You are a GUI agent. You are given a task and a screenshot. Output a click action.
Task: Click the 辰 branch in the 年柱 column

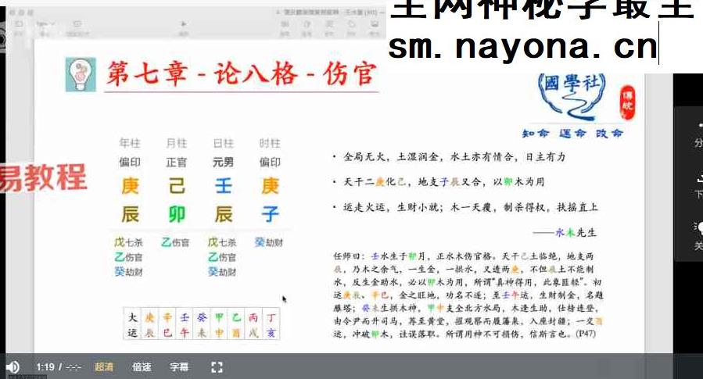[x=130, y=214]
